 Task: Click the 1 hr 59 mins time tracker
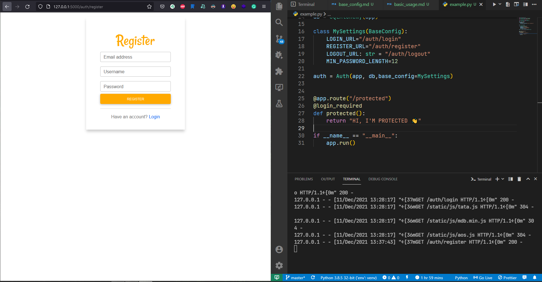click(429, 278)
